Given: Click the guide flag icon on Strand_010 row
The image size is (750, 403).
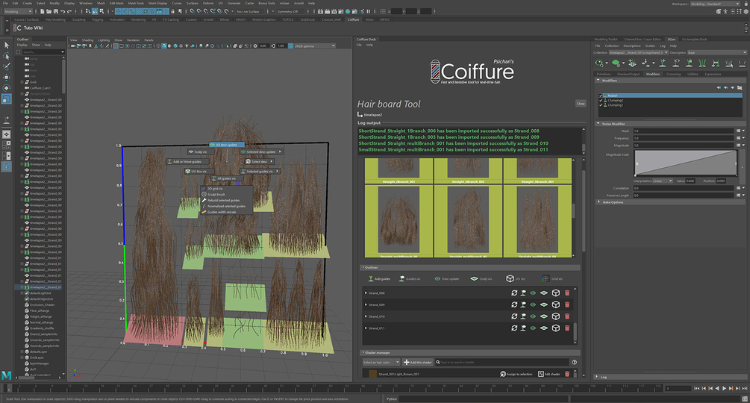Looking at the screenshot, I should 523,316.
